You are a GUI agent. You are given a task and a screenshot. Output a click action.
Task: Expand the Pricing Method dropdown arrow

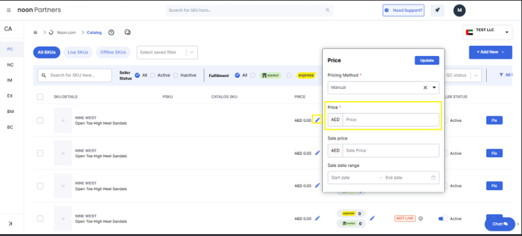coord(434,88)
